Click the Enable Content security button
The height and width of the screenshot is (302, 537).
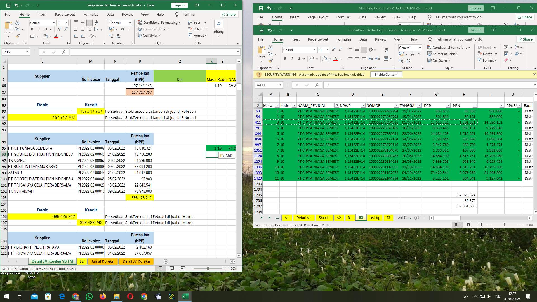386,74
